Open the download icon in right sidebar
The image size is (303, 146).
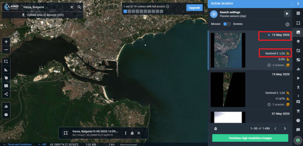tap(298, 87)
